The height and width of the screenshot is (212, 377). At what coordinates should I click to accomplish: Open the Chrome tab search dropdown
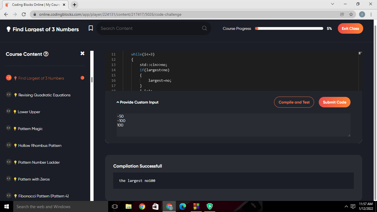tap(332, 4)
